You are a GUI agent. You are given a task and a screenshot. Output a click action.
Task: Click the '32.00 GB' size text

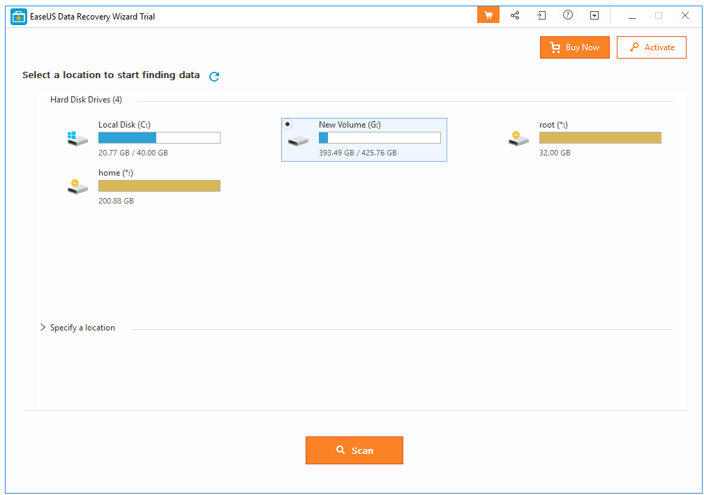coord(555,153)
